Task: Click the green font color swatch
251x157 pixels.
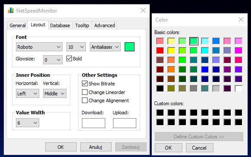Action: click(129, 47)
